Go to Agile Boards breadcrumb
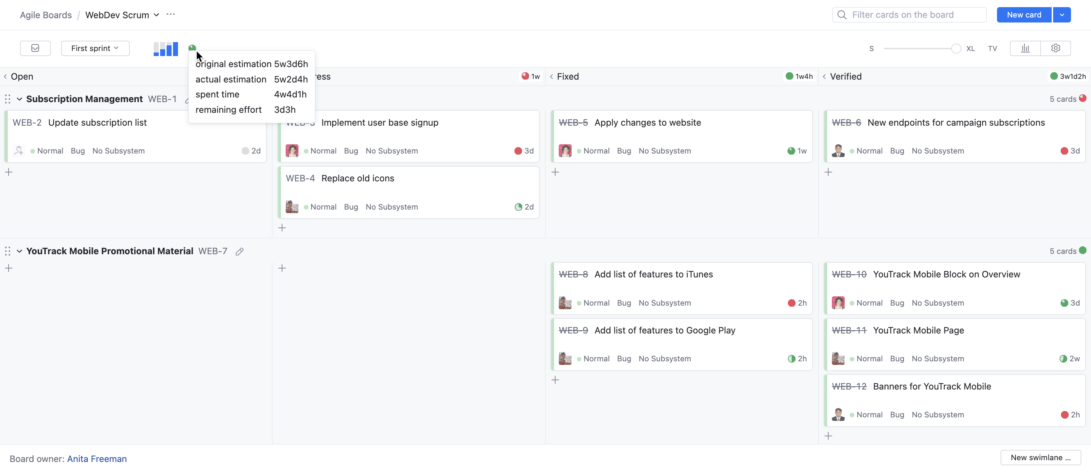The height and width of the screenshot is (472, 1091). tap(46, 15)
